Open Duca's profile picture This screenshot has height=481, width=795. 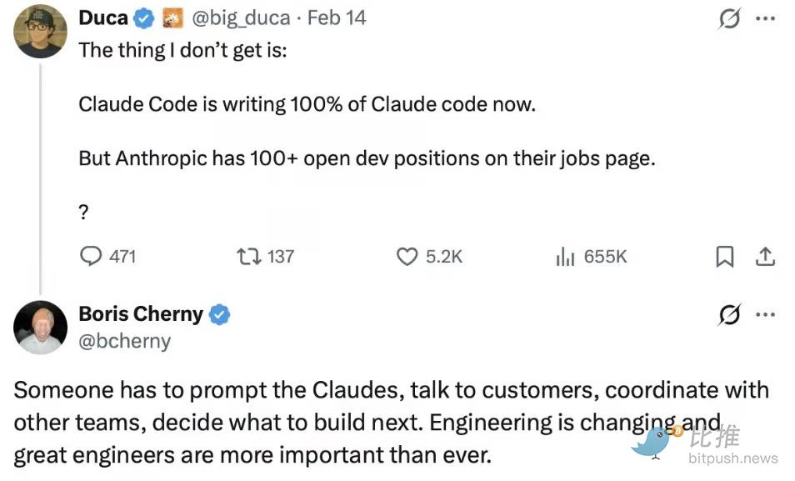[40, 31]
